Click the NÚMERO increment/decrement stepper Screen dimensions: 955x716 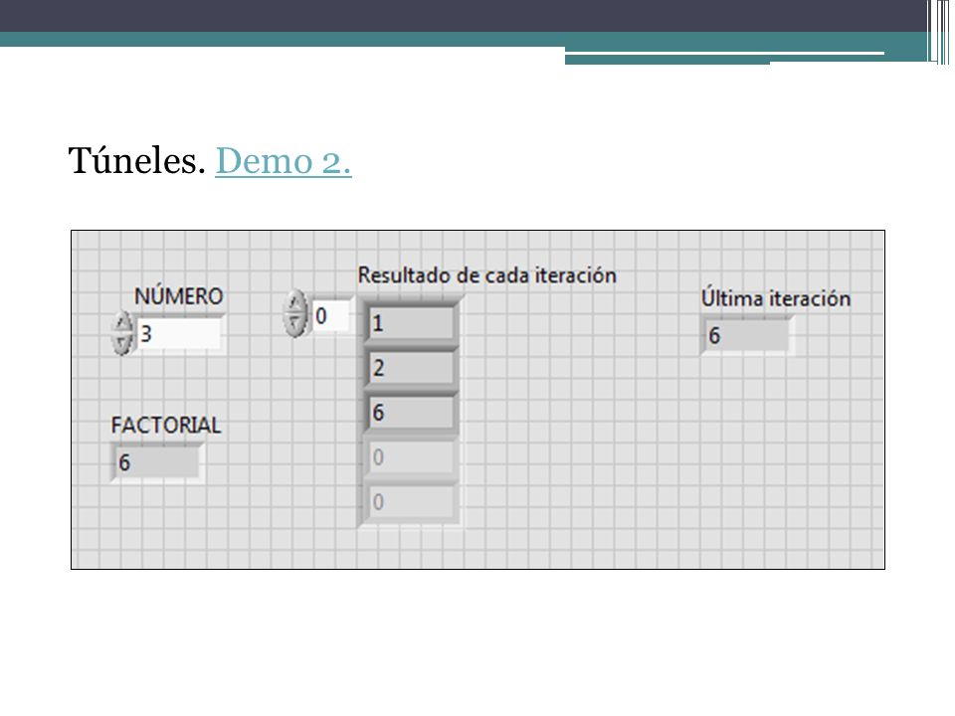(122, 333)
